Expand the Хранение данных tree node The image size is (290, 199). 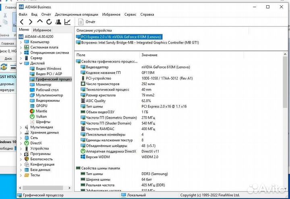click(21, 133)
